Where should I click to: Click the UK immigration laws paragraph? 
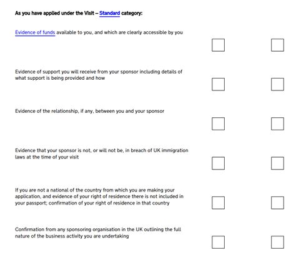click(102, 153)
